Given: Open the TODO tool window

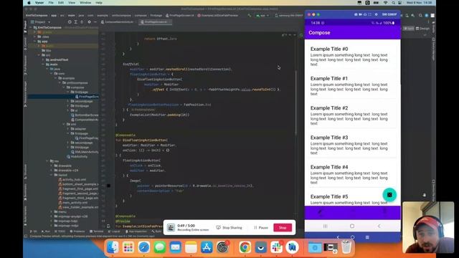Looking at the screenshot, I should click(60, 231).
